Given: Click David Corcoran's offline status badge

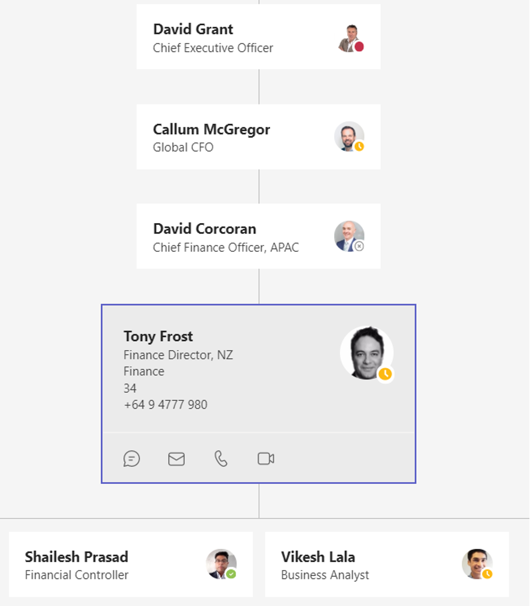Looking at the screenshot, I should pyautogui.click(x=359, y=246).
